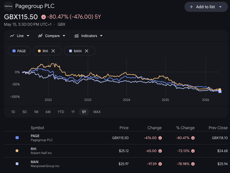Click the -50% y-axis label
Screen dimensions: 230x173
pyautogui.click(x=16, y=84)
